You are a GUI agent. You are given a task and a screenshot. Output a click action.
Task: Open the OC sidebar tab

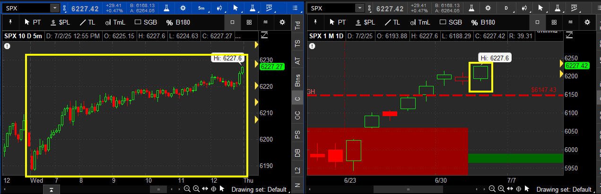coord(297,115)
